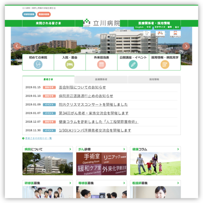
Task: Click the 交通アクセス train shortcut icon
Action: click(x=175, y=34)
